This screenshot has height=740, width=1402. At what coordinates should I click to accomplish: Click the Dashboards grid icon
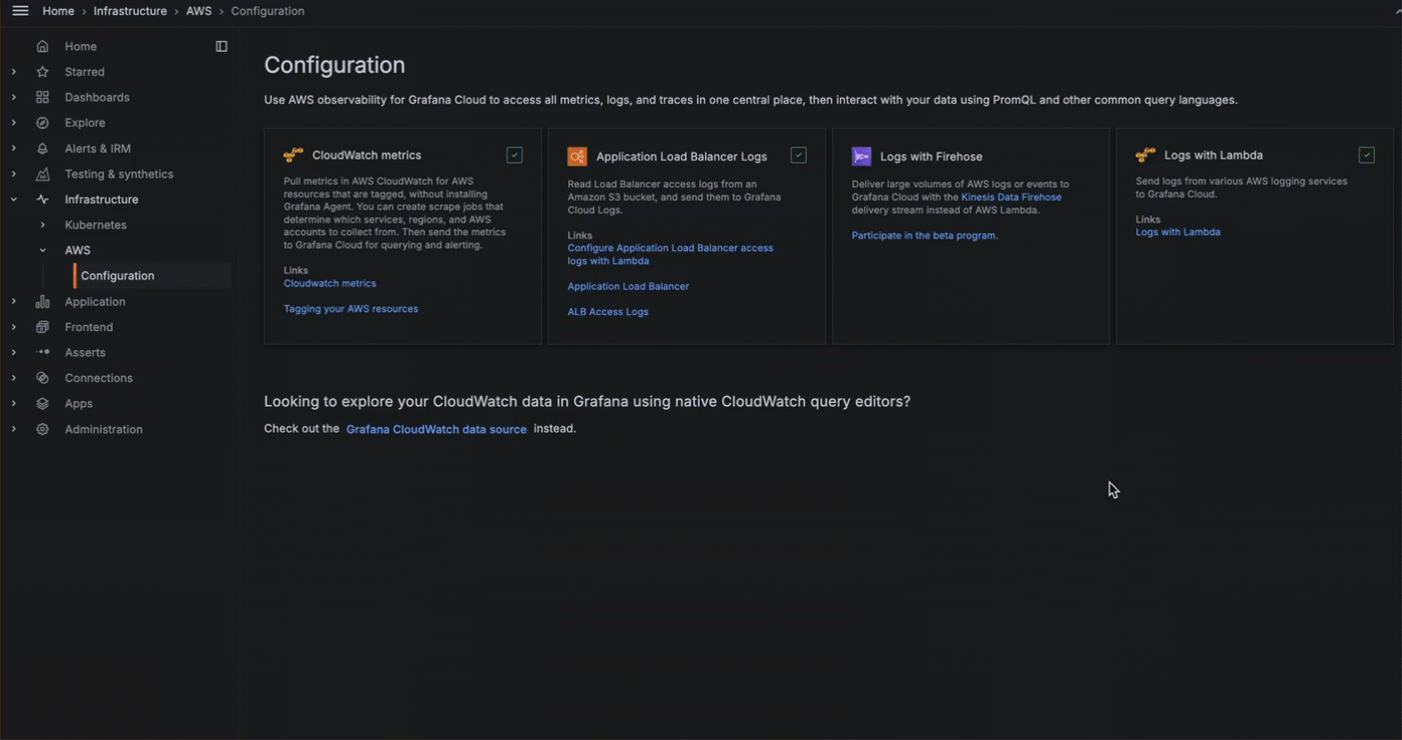tap(42, 97)
